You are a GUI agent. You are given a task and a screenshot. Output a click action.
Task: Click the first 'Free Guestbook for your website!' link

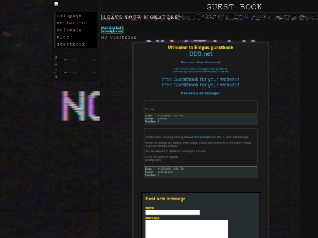[x=200, y=79]
